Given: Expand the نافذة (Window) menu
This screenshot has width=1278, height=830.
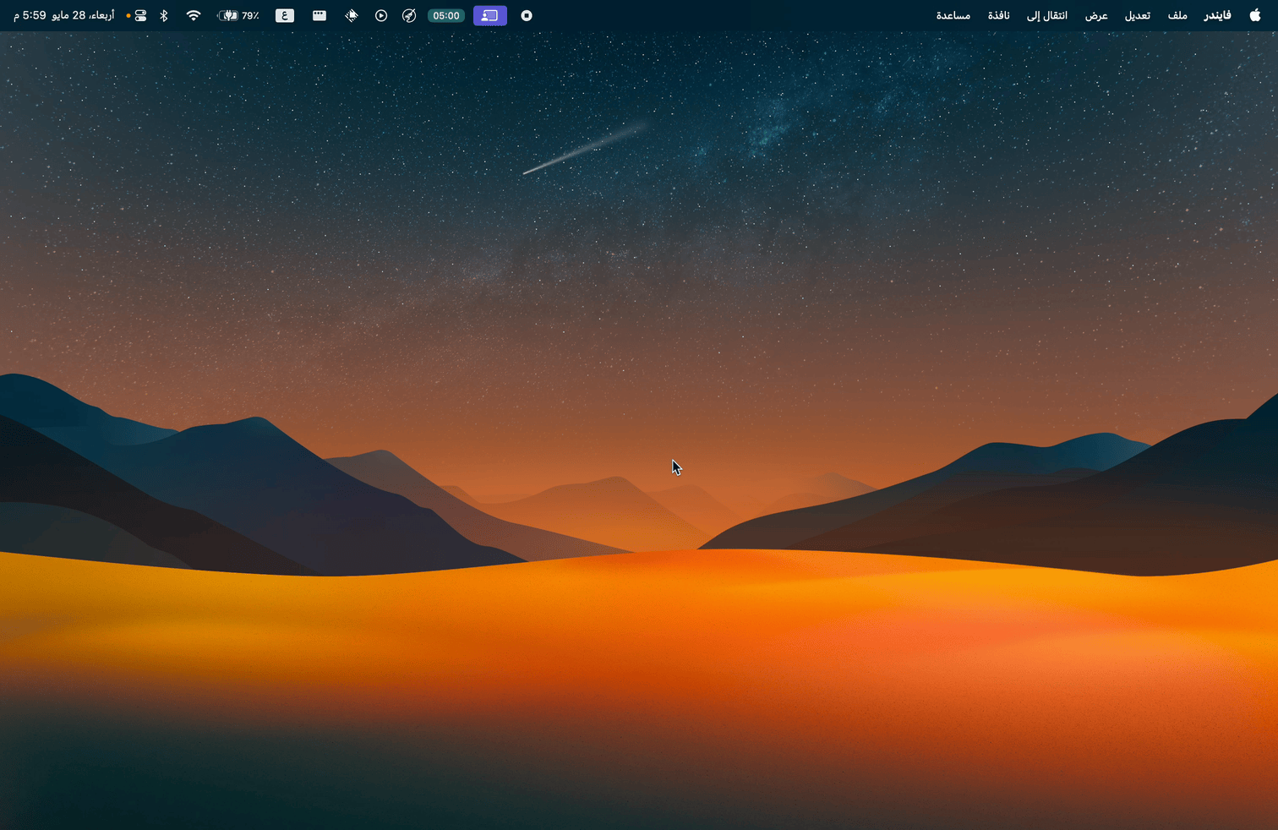Looking at the screenshot, I should point(998,15).
